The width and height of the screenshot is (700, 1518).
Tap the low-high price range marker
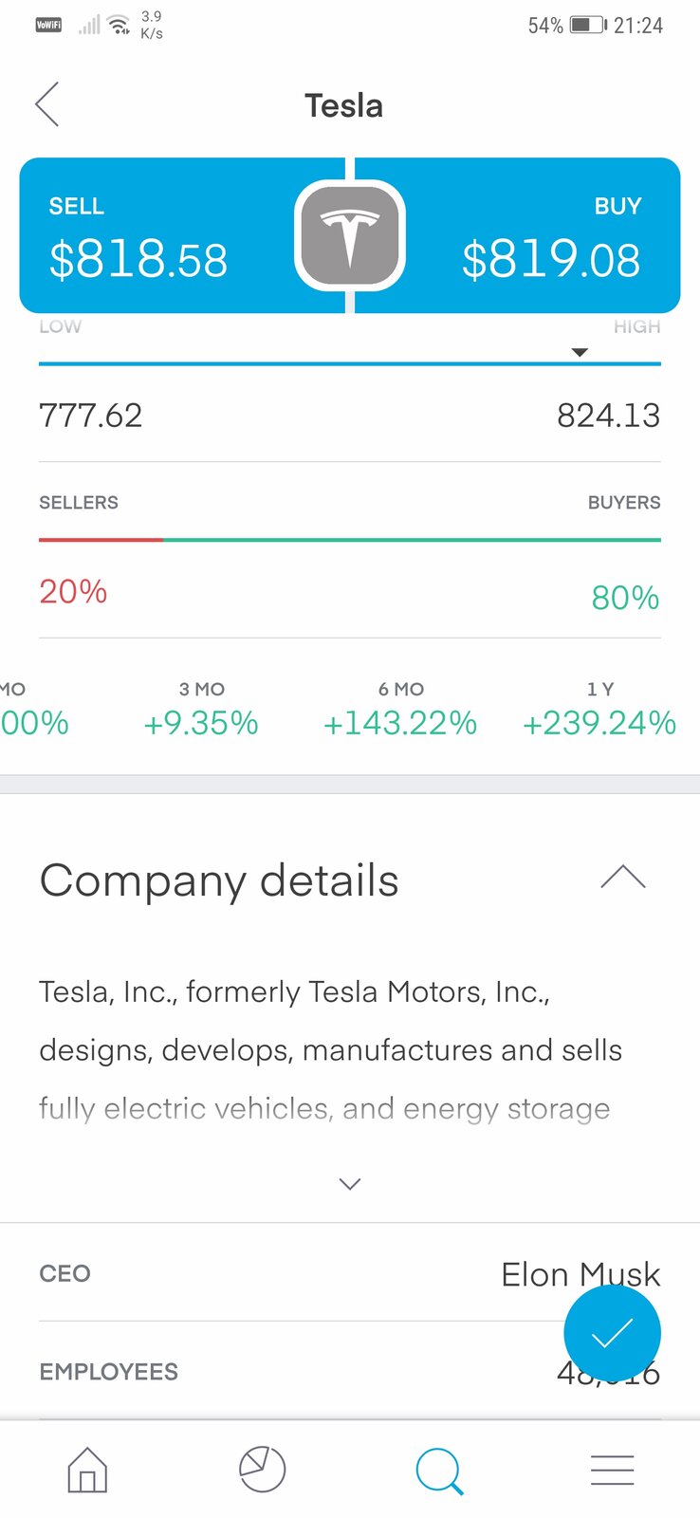pyautogui.click(x=580, y=353)
